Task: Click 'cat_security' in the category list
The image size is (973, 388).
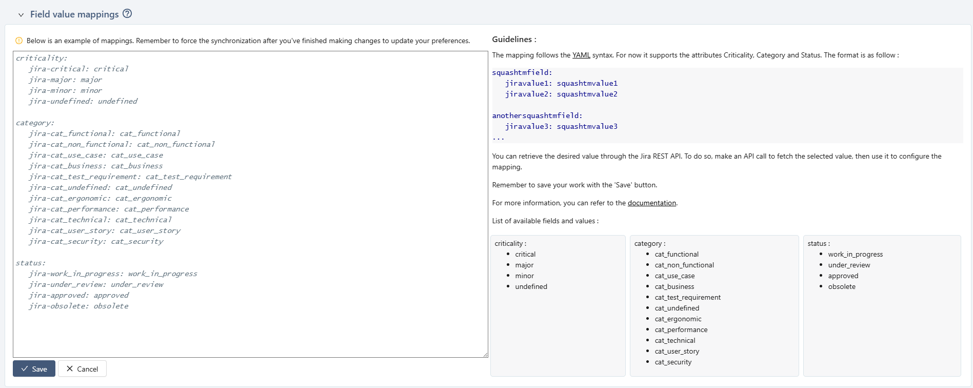Action: 673,362
